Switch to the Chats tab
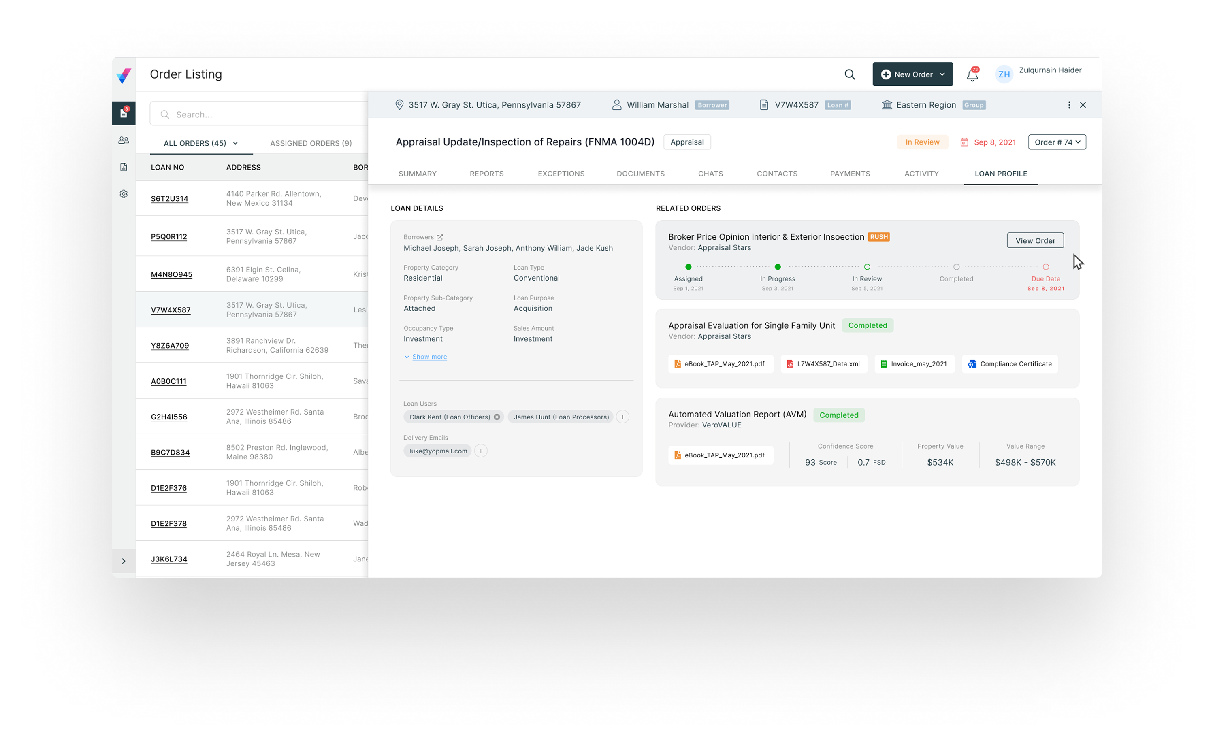The height and width of the screenshot is (744, 1213). click(x=710, y=174)
